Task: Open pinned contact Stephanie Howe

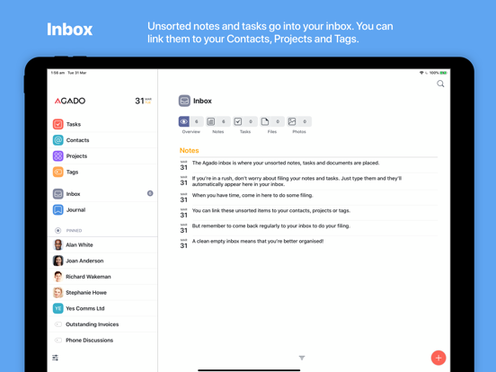Action: click(x=102, y=293)
